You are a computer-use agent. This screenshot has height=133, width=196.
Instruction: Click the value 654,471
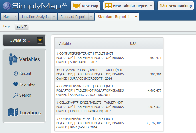(x=156, y=58)
